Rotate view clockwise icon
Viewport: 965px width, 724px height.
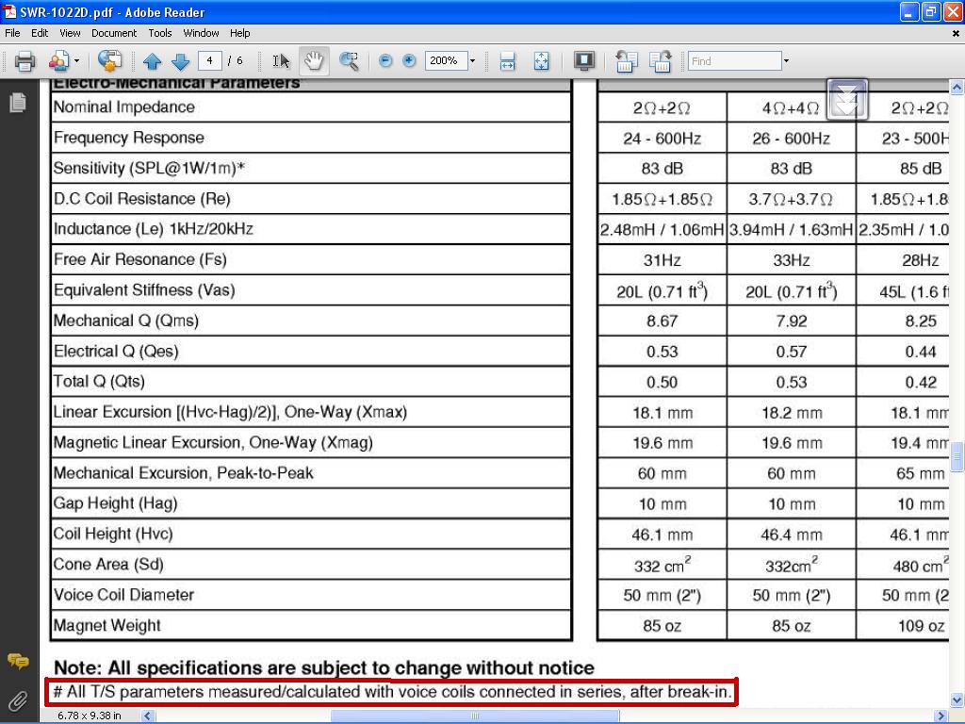tap(661, 61)
